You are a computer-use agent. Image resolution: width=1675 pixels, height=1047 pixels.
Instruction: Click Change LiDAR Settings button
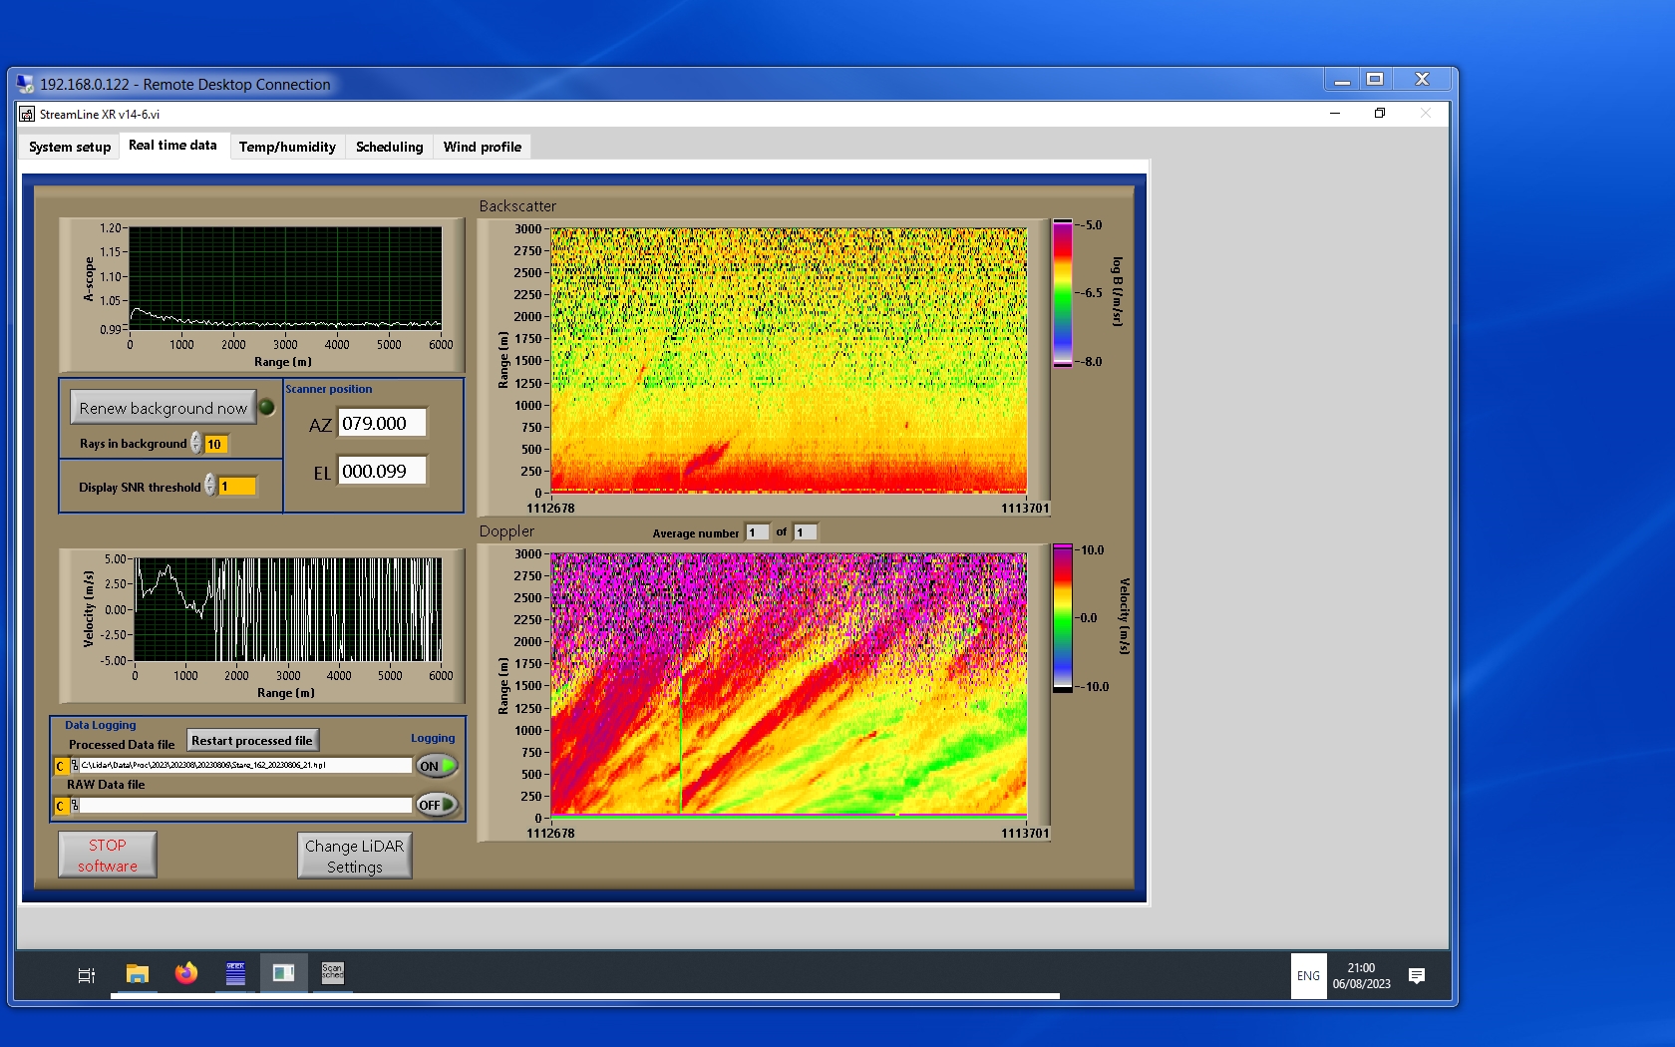(354, 856)
